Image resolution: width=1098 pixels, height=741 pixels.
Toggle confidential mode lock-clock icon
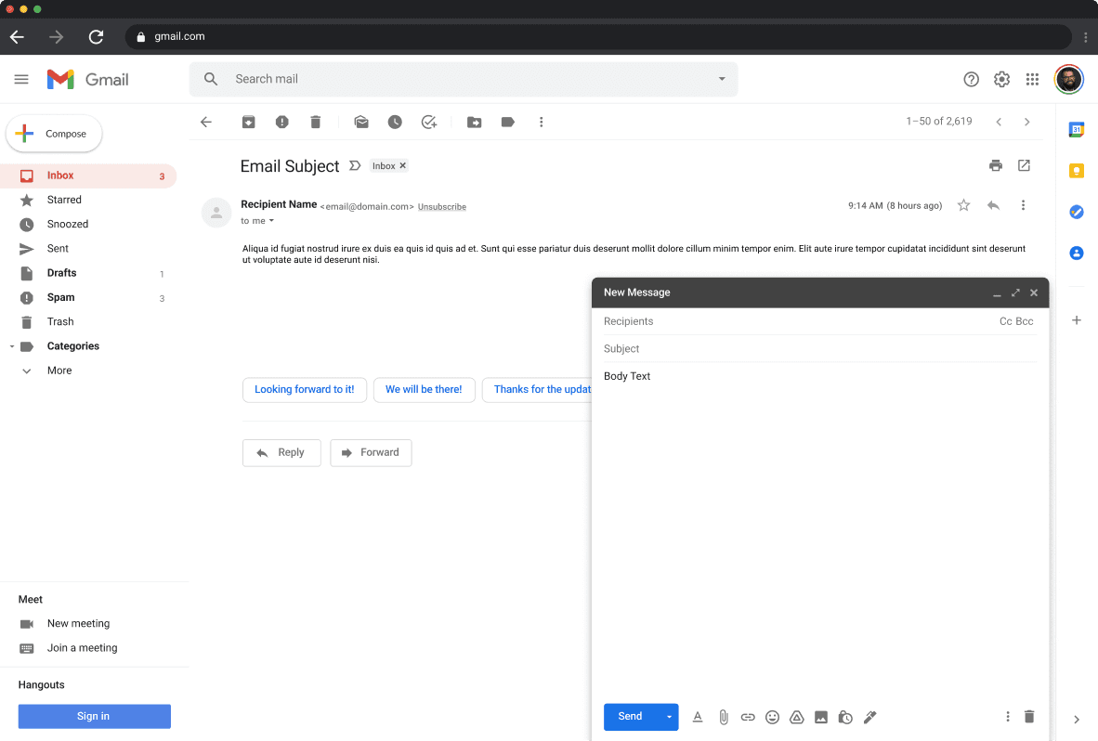(845, 717)
